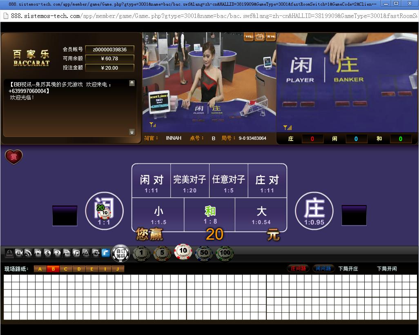
Task: Click the red heart 赏 tip icon
Action: click(13, 157)
